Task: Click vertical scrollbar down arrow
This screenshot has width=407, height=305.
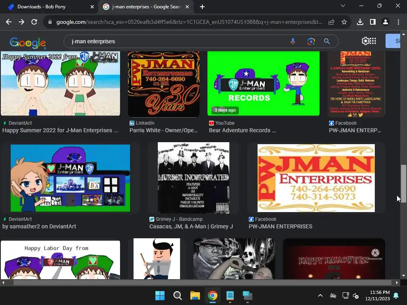Action: tap(403, 276)
